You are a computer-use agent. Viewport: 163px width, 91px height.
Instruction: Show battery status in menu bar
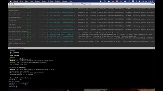(125, 1)
